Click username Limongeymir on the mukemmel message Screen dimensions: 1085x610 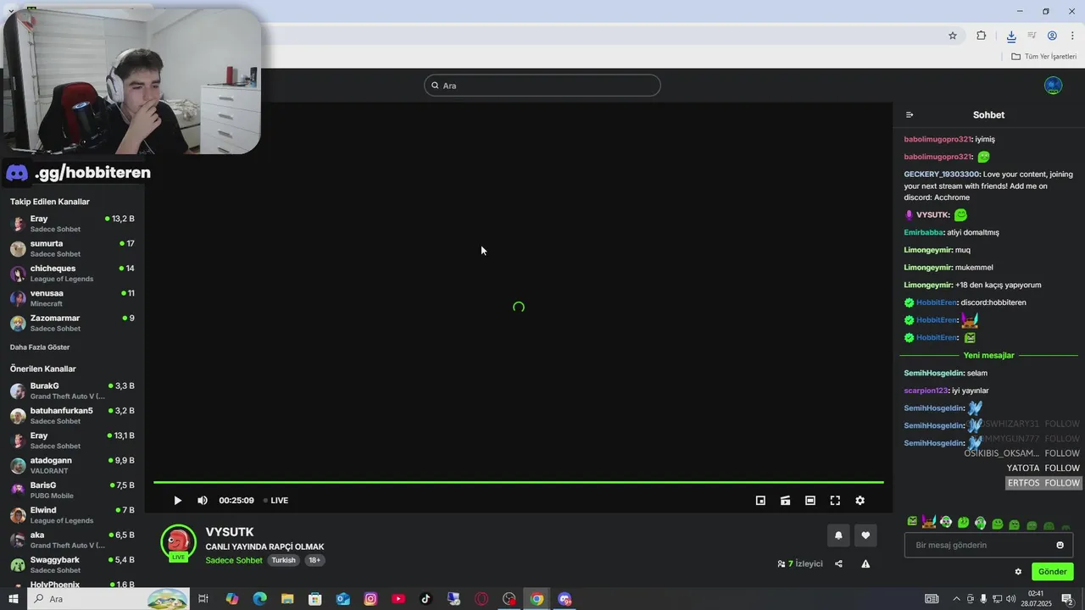928,268
